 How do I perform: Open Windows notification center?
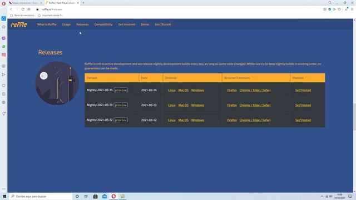click(350, 196)
